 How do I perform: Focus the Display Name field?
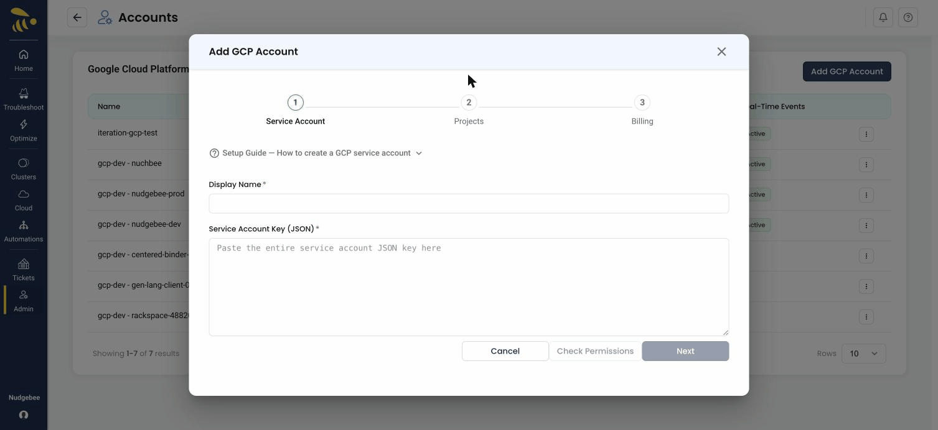tap(469, 203)
